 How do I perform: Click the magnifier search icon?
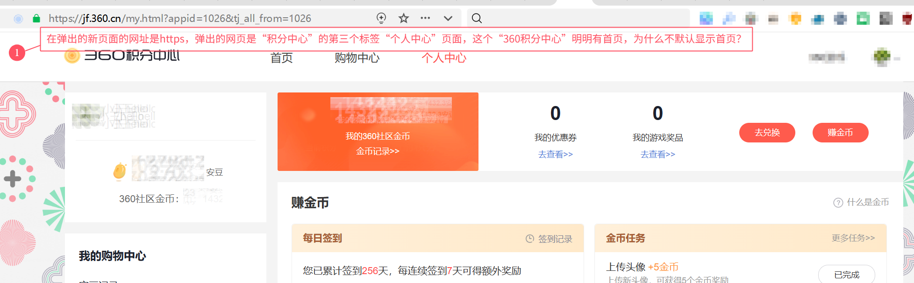[477, 18]
